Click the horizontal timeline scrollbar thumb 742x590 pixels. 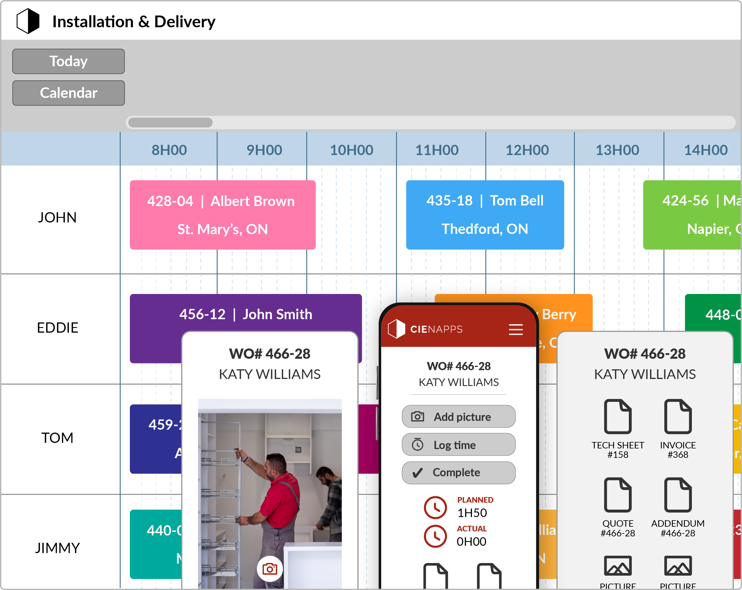(170, 123)
